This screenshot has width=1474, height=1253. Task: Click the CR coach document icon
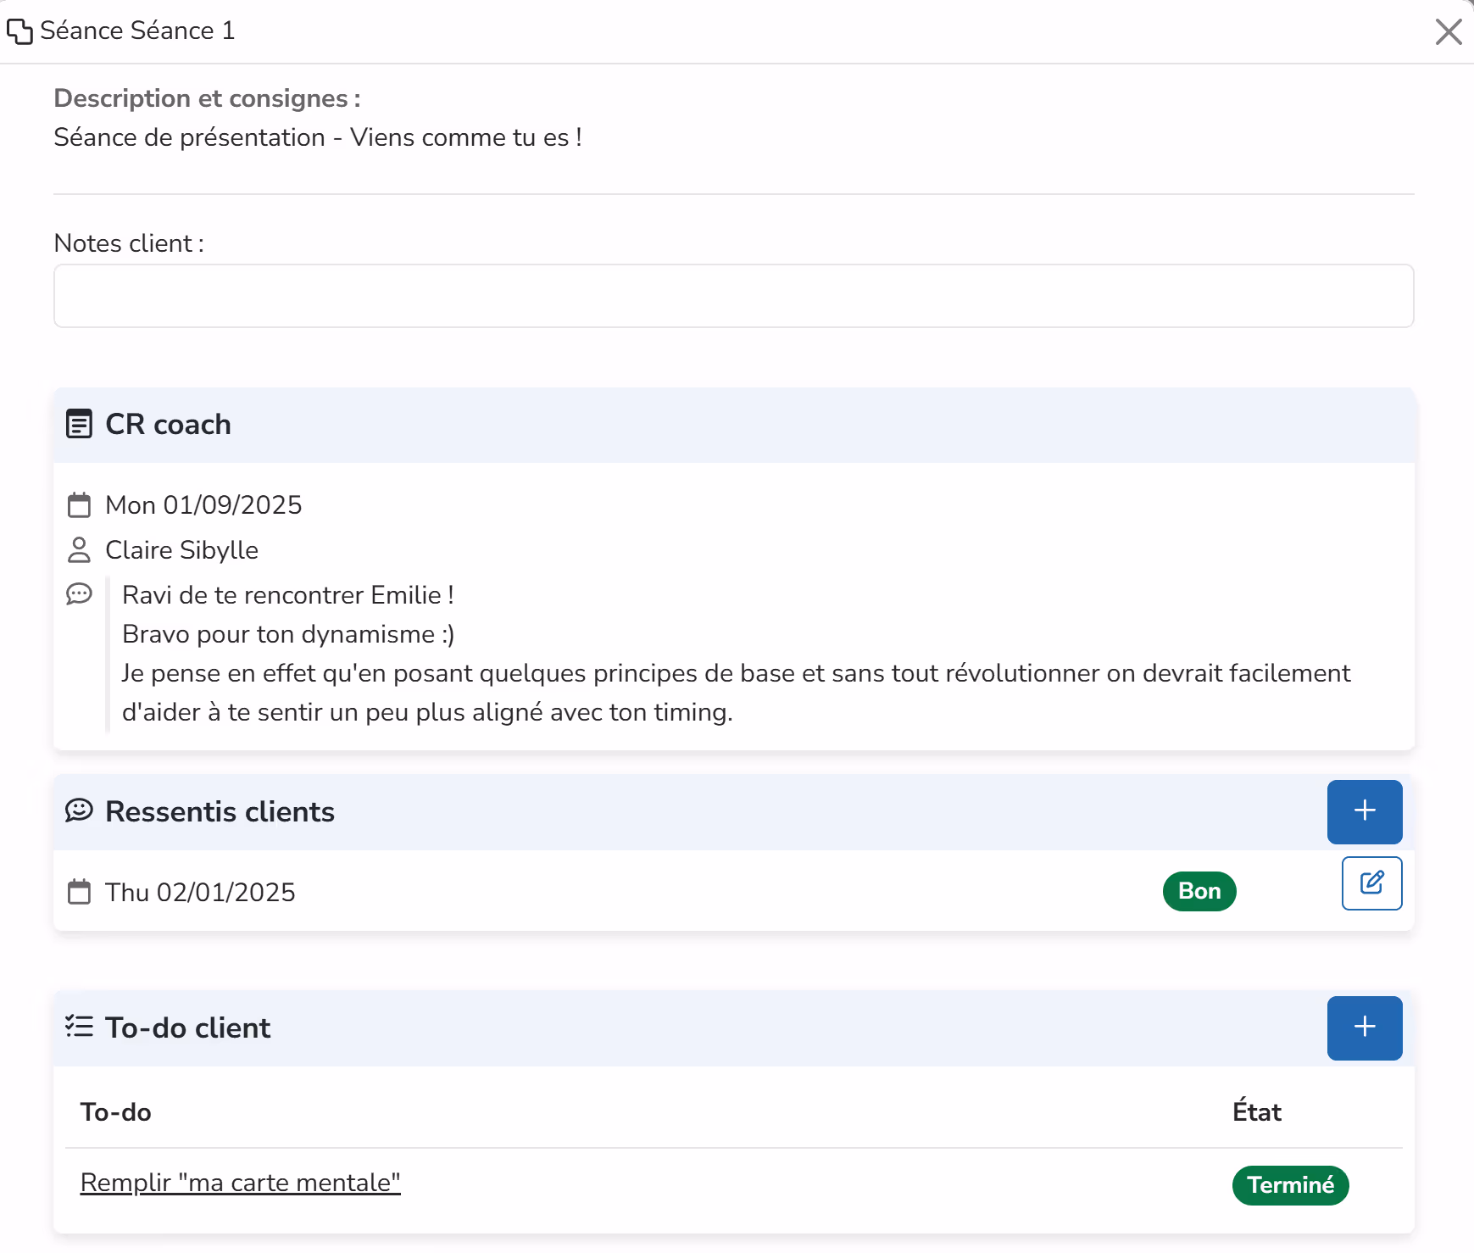tap(79, 424)
